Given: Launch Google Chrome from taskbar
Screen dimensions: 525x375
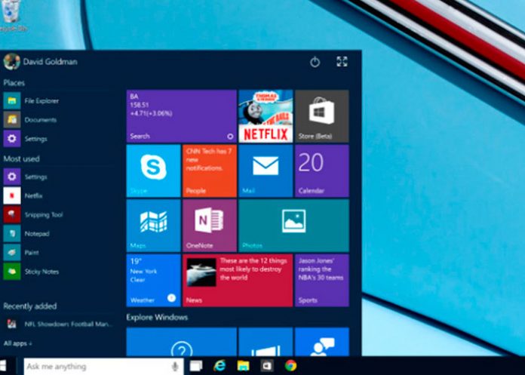Looking at the screenshot, I should pos(290,366).
